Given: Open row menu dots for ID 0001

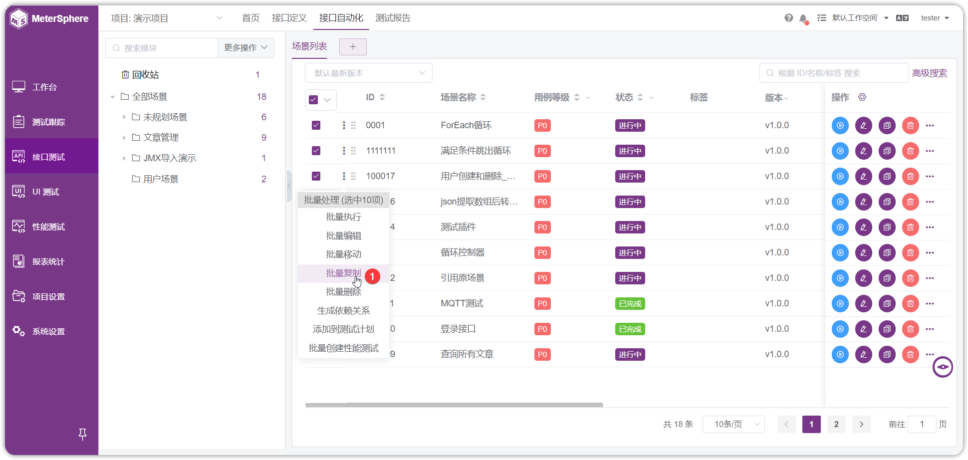Looking at the screenshot, I should tap(344, 125).
